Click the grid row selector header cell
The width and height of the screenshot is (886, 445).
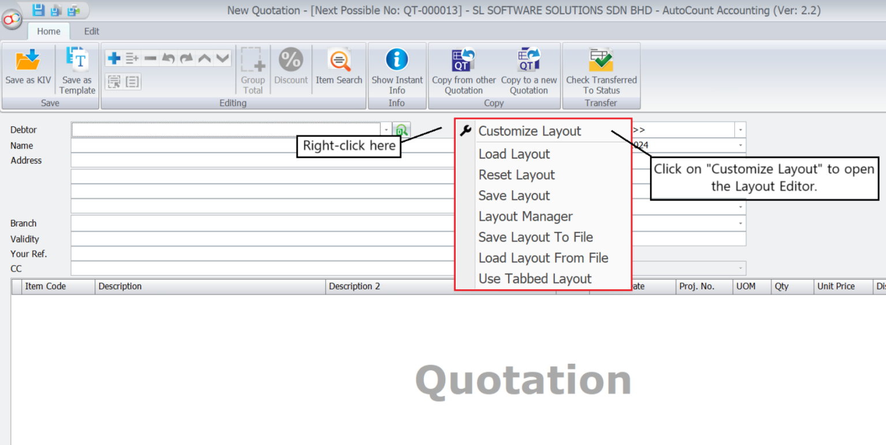(x=16, y=286)
